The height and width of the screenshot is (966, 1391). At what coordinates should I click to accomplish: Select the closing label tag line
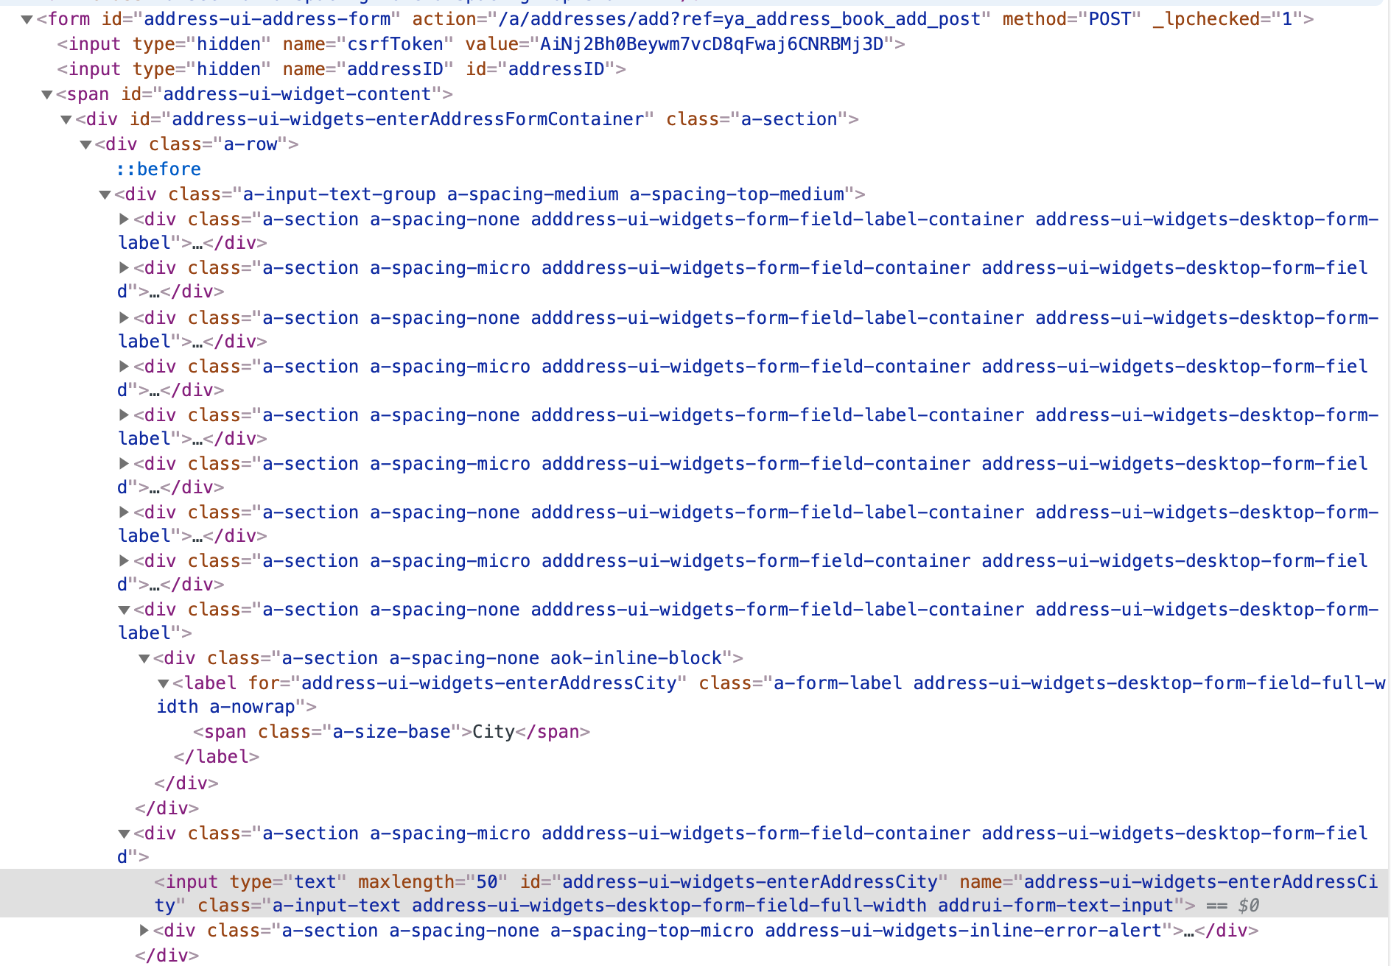pos(217,757)
